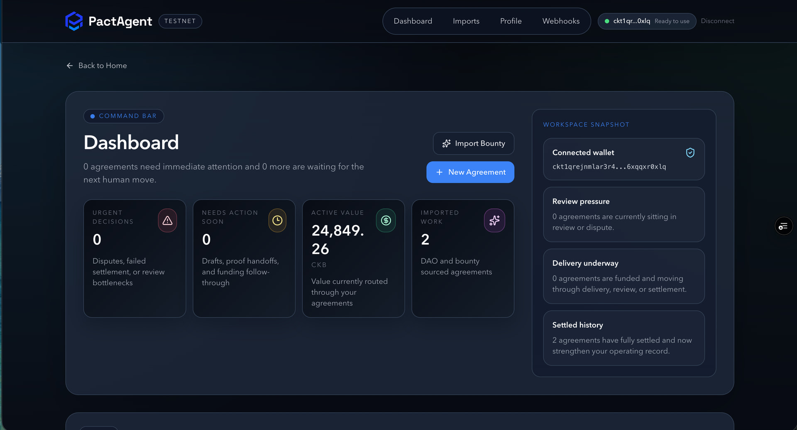Click 'Disputes, failed settlement, or review bottlenecks' text

(x=129, y=272)
